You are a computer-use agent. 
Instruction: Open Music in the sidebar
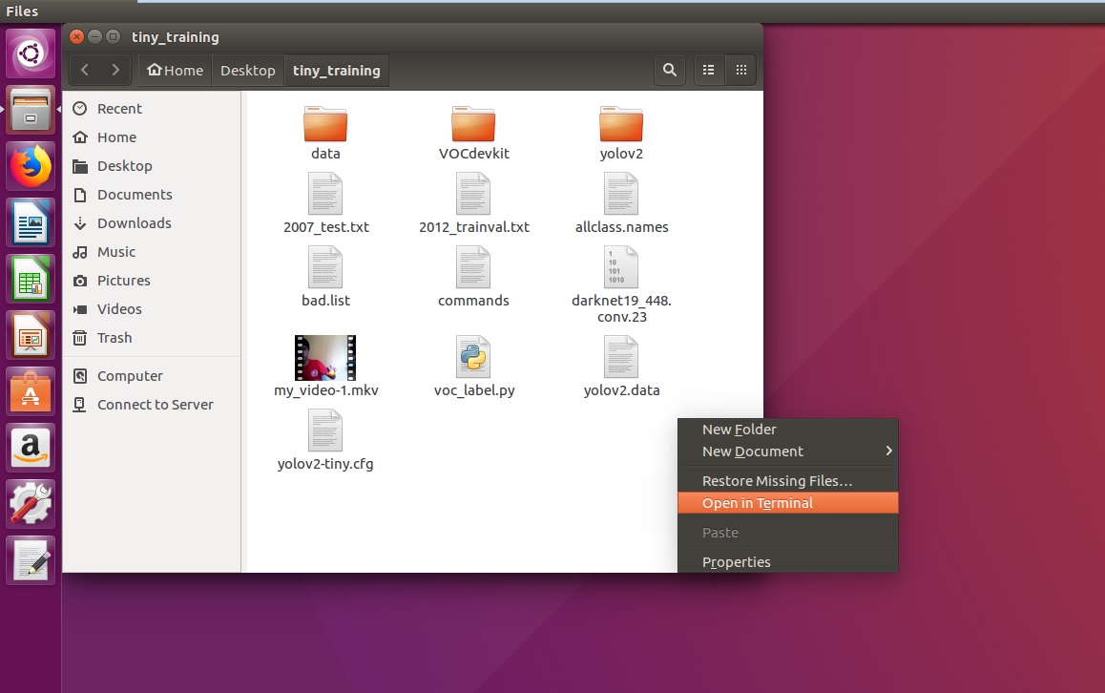(x=152, y=252)
